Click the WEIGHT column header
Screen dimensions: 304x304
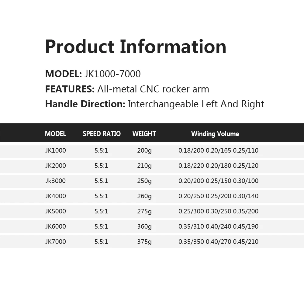[144, 134]
